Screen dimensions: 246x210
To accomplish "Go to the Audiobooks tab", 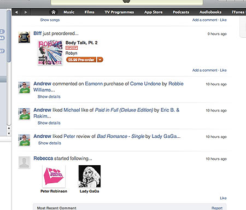I will coord(210,12).
